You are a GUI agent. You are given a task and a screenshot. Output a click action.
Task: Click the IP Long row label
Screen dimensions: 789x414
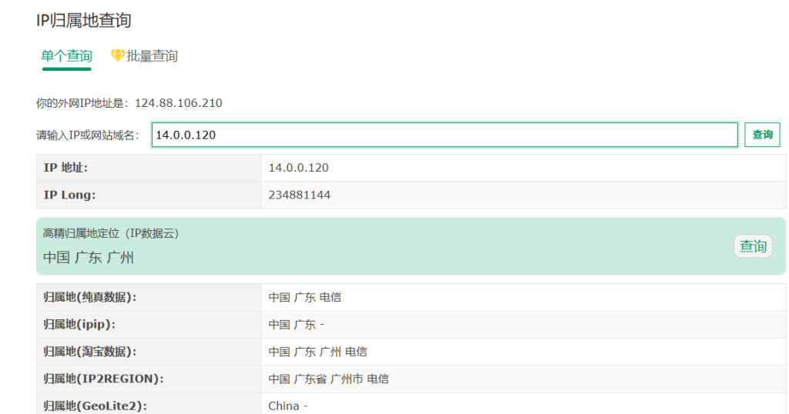click(x=69, y=195)
